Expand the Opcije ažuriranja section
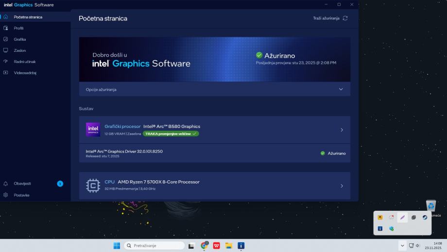The image size is (447, 252). tap(215, 89)
